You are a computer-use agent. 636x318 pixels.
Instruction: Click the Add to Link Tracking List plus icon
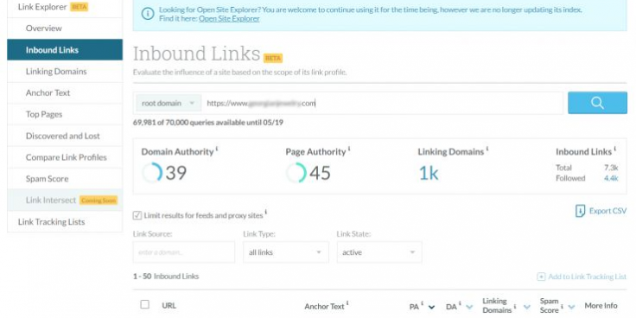pos(541,277)
